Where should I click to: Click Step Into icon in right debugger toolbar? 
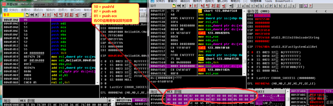pyautogui.click(x=202, y=6)
